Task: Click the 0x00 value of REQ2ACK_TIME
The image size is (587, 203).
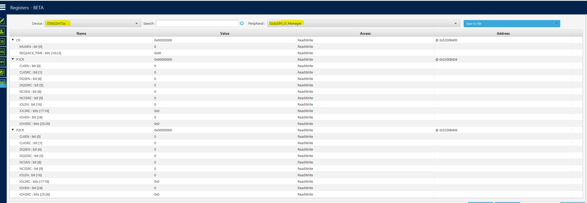Action: point(158,53)
